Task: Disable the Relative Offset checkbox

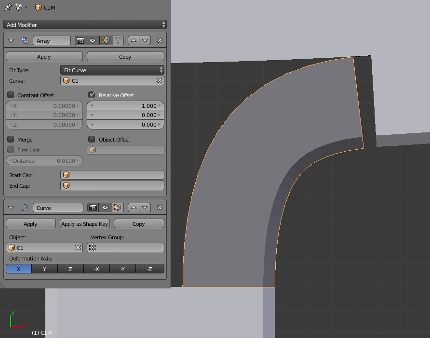Action: (x=92, y=95)
